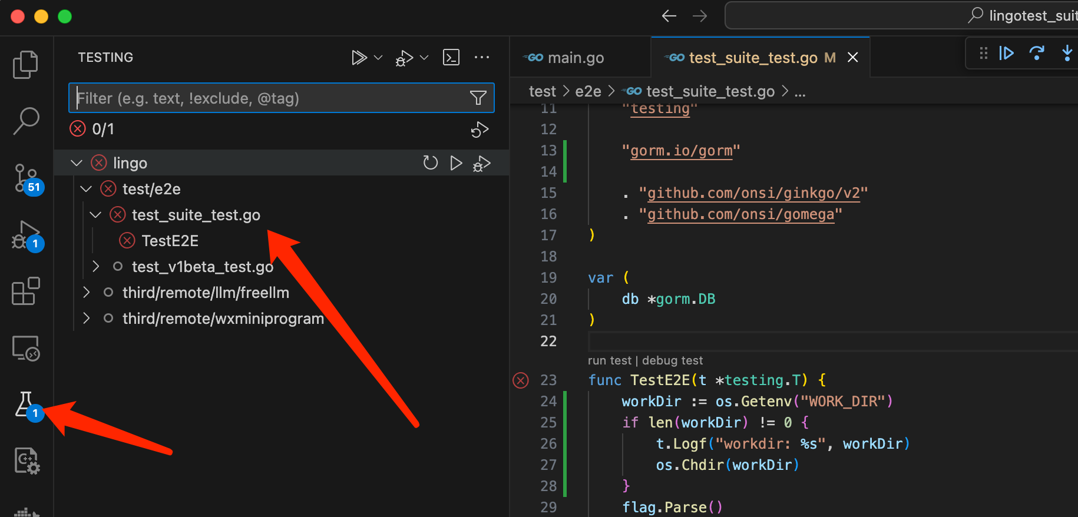Select third/remote/llm/freellm item label
This screenshot has height=517, width=1078.
click(206, 292)
